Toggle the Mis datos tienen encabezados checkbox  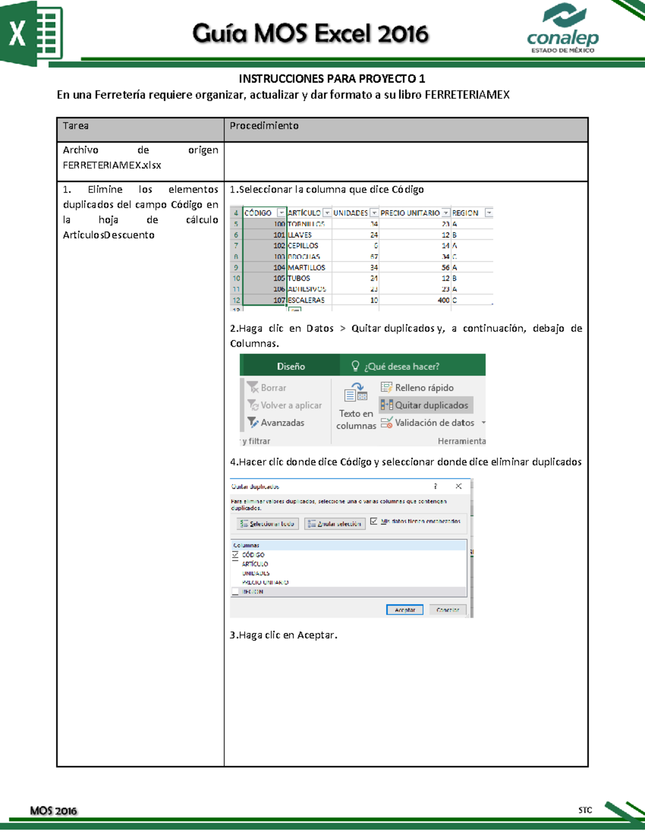[374, 522]
